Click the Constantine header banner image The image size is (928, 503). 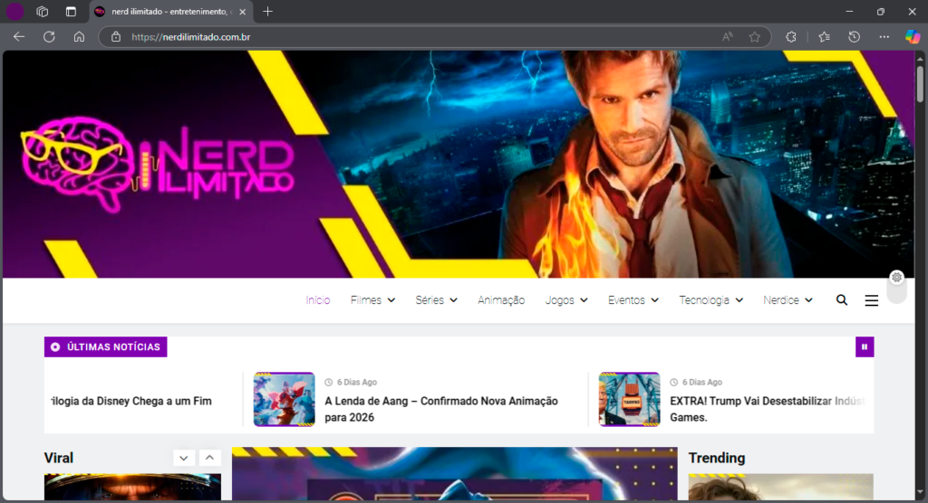[x=459, y=164]
